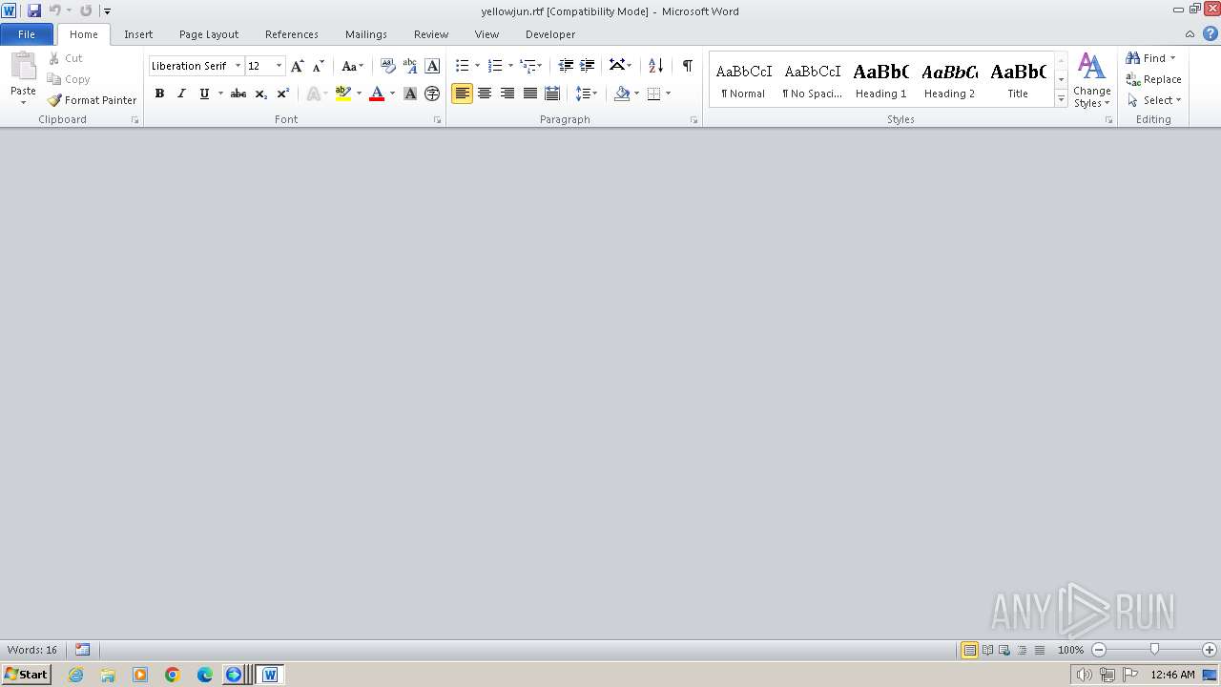Image resolution: width=1221 pixels, height=687 pixels.
Task: Click the Words: 16 status counter
Action: [32, 650]
